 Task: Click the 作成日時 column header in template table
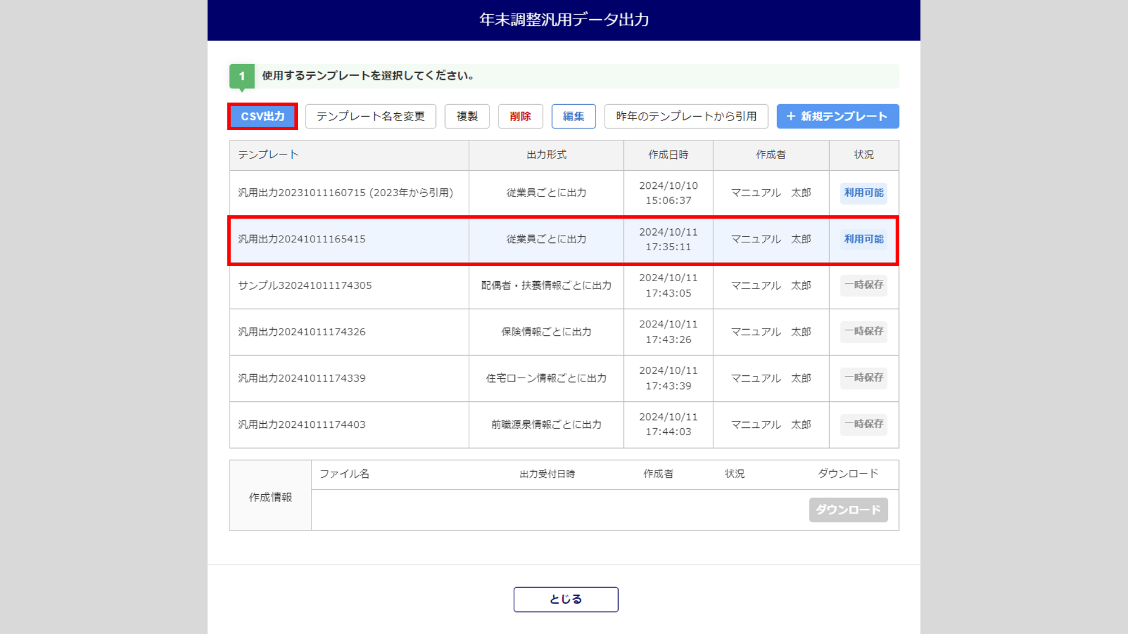click(x=668, y=154)
